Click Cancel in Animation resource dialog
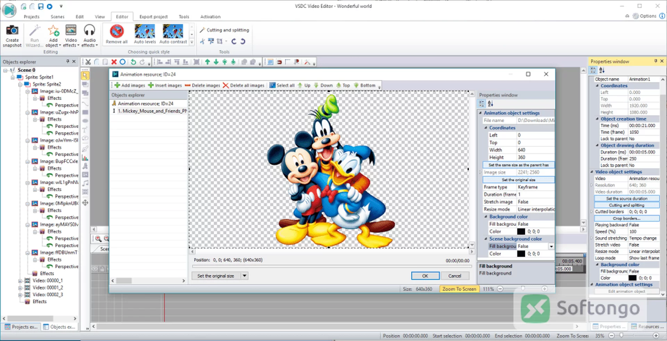The width and height of the screenshot is (667, 341). pos(454,276)
